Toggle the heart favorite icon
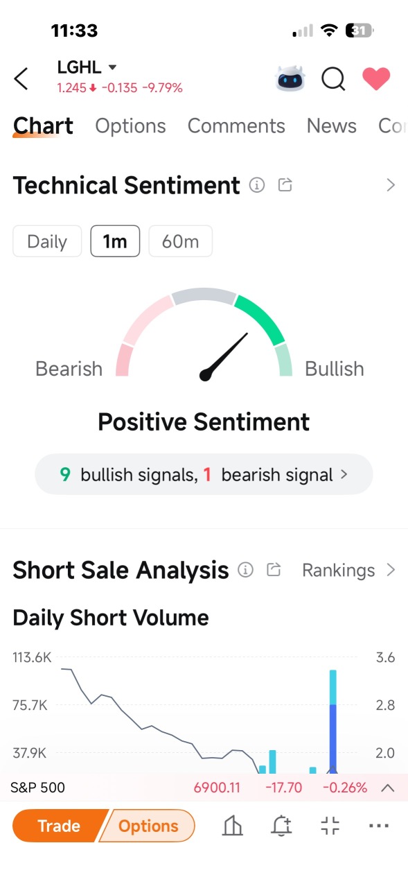 pyautogui.click(x=377, y=78)
